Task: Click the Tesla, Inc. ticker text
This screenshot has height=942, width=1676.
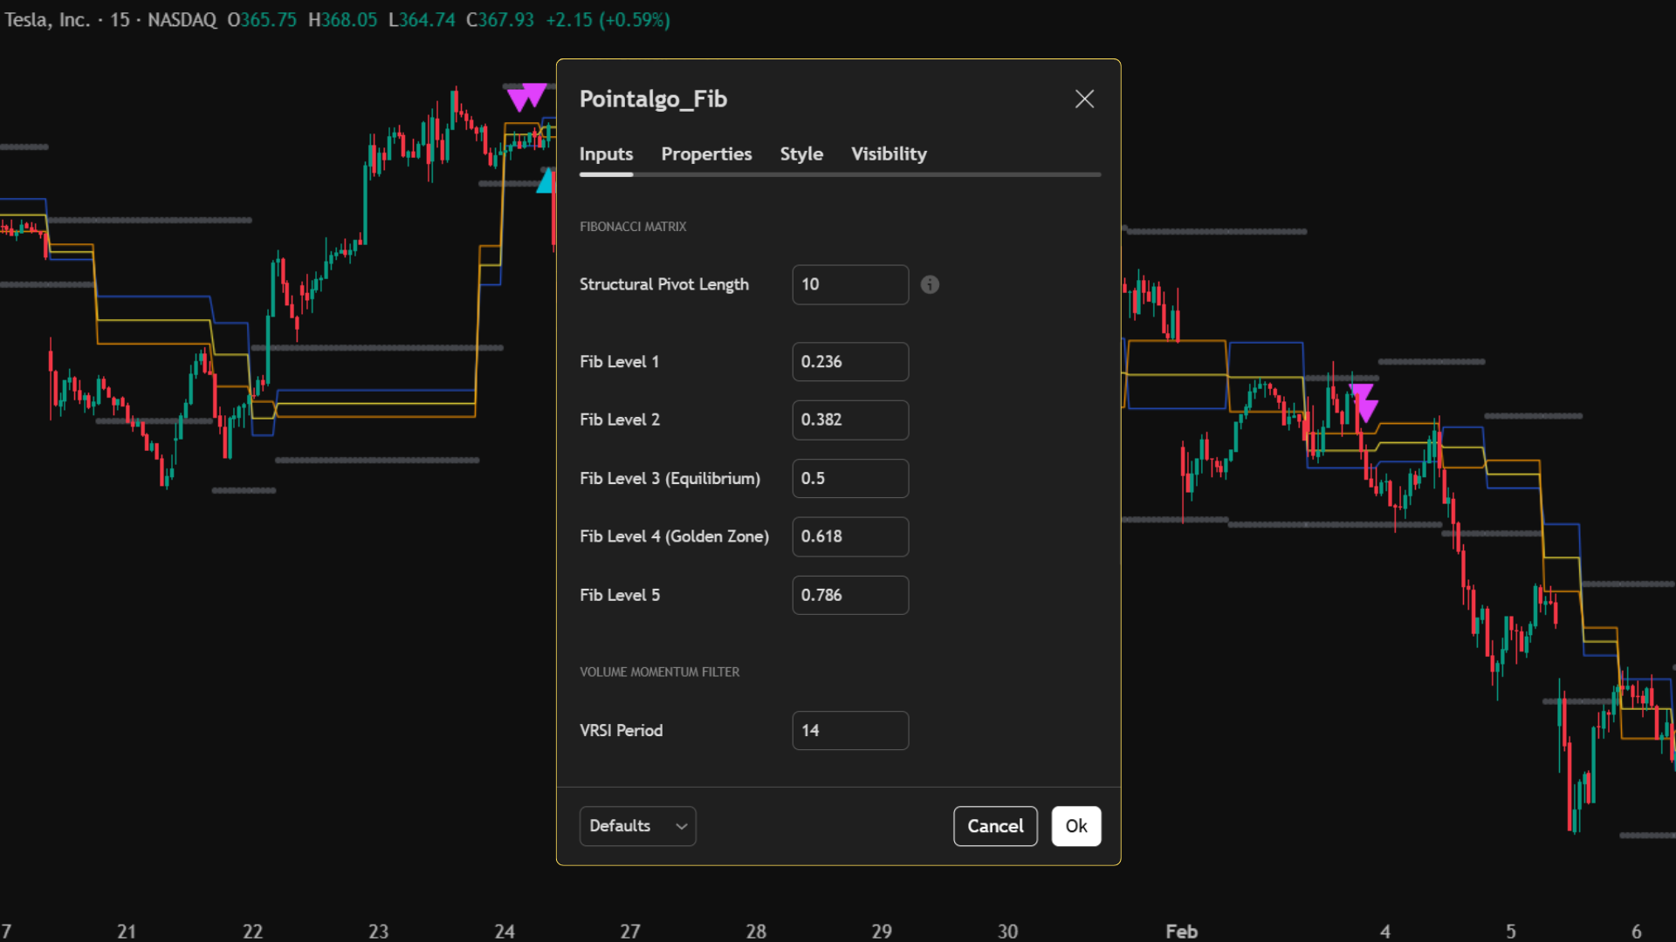Action: coord(48,19)
